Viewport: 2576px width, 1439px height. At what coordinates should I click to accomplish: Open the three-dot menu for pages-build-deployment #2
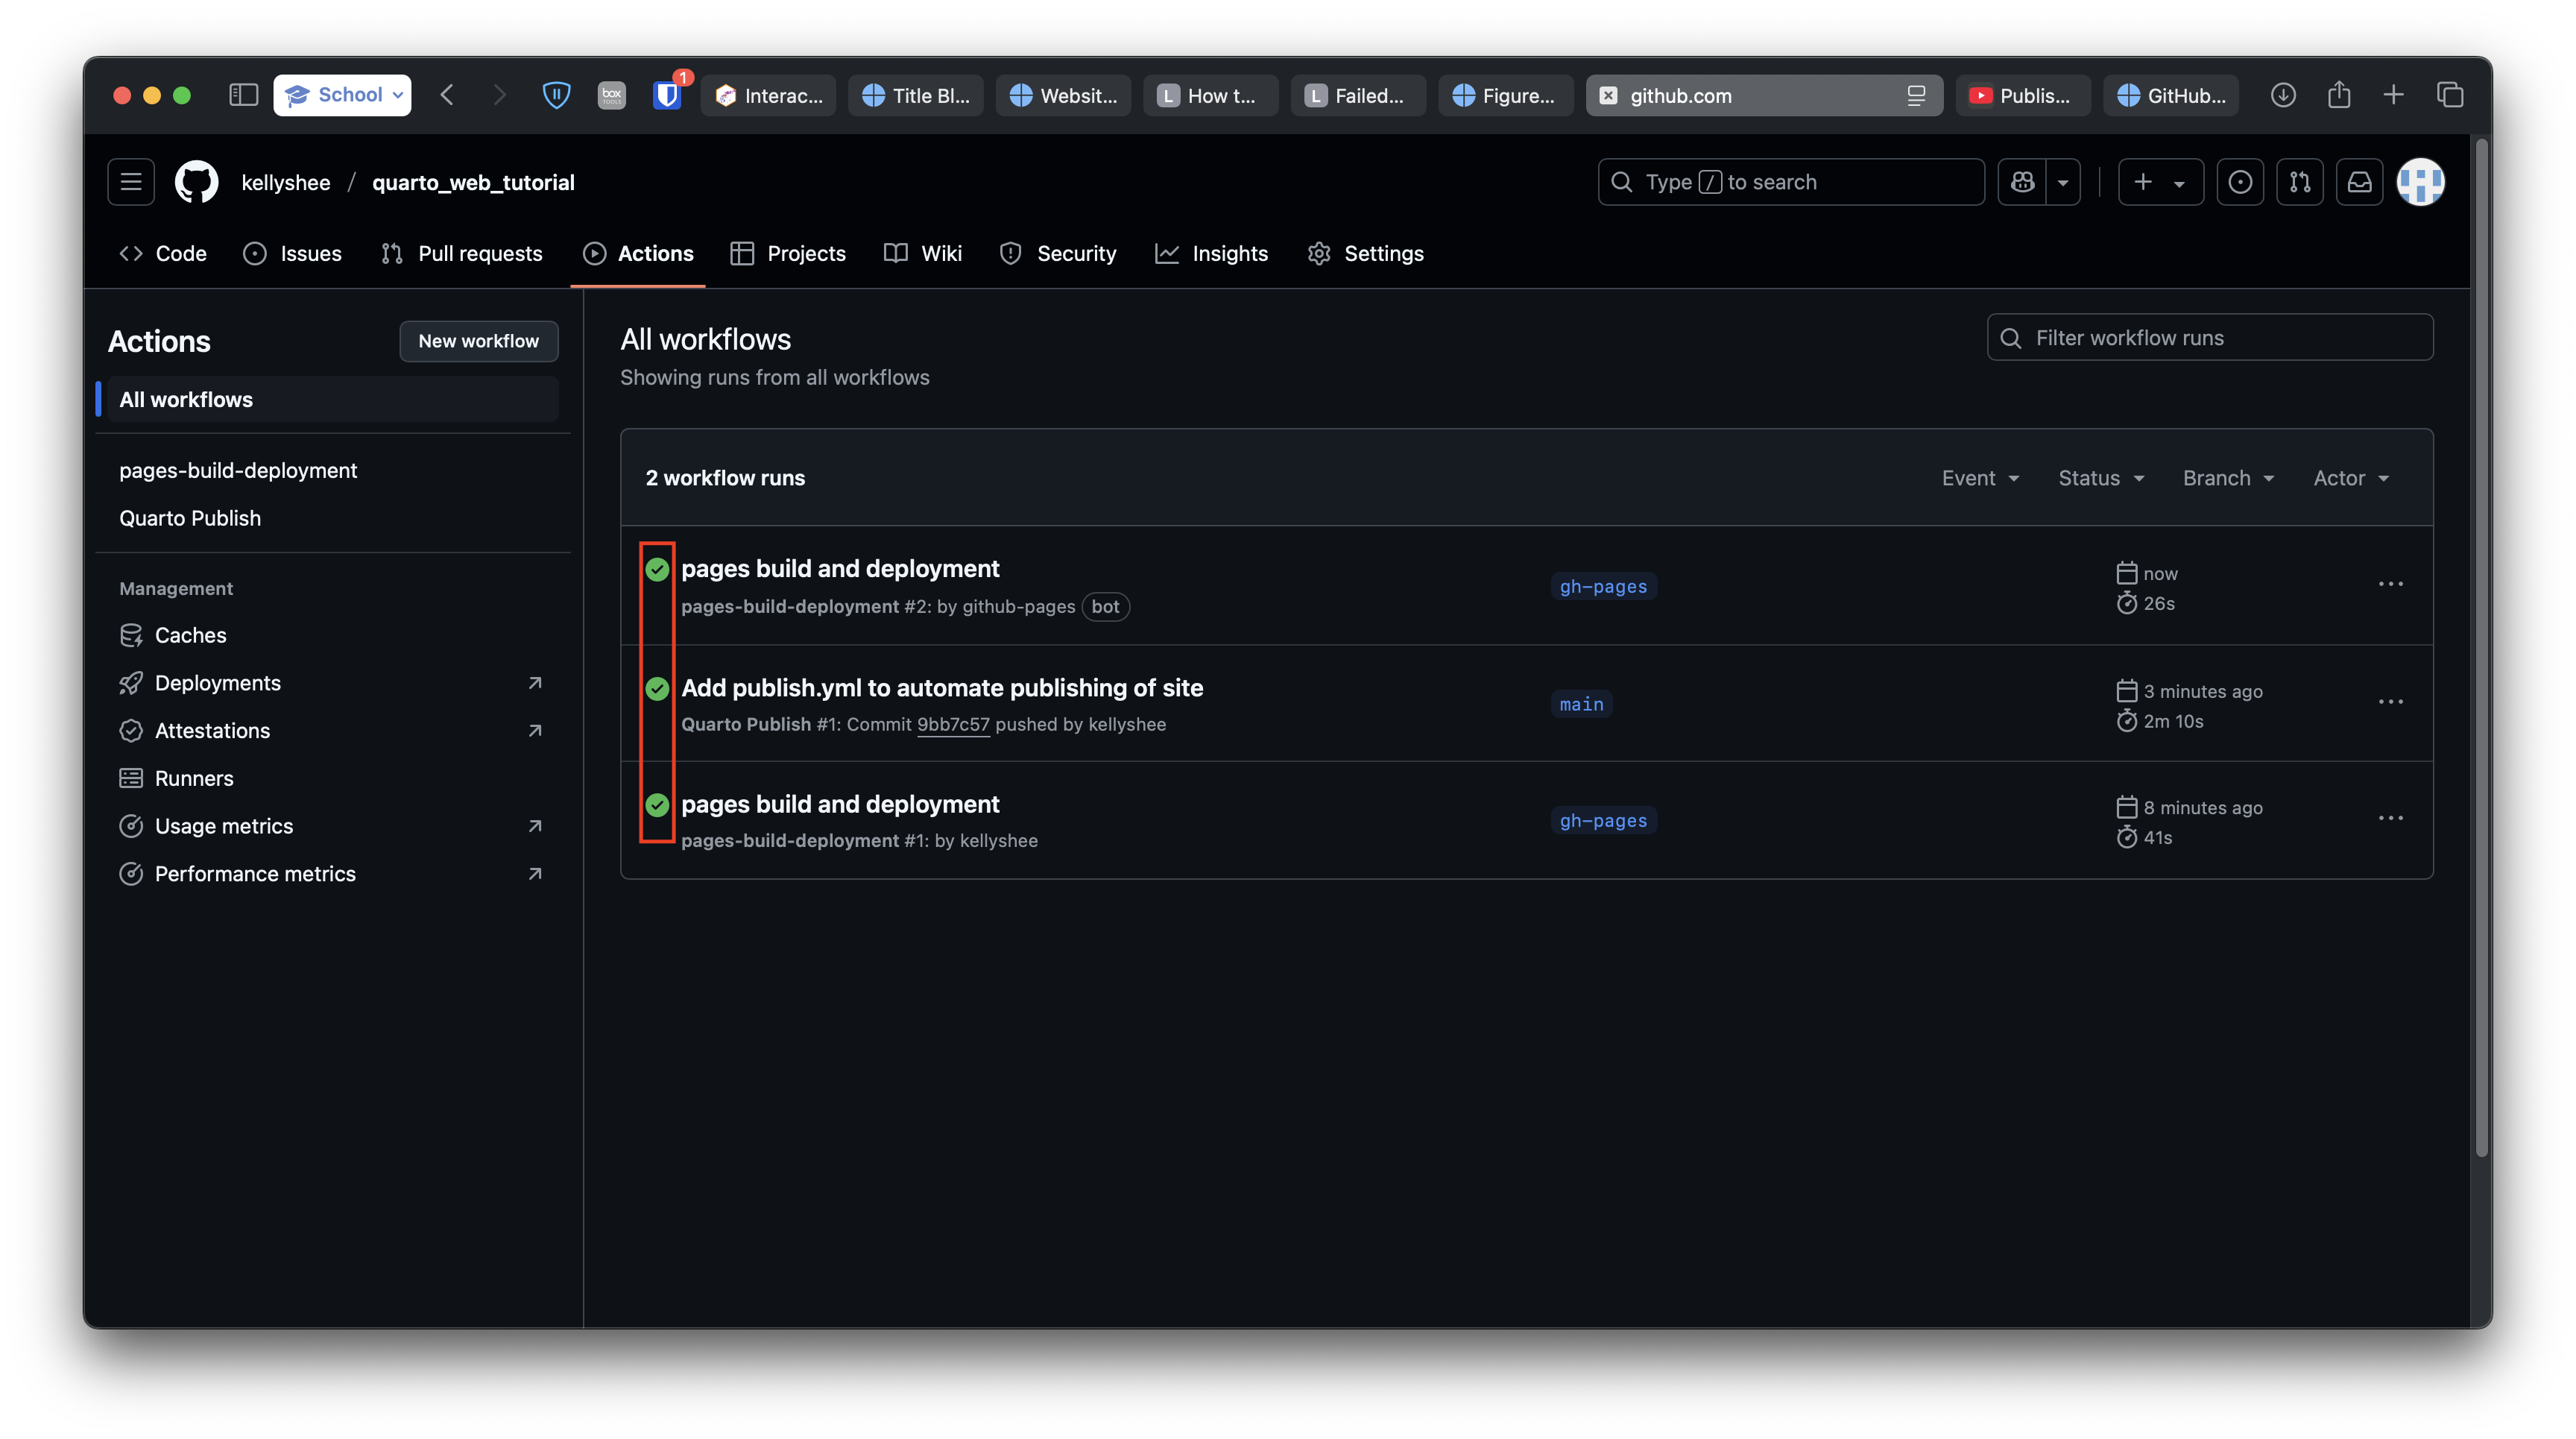click(2390, 584)
